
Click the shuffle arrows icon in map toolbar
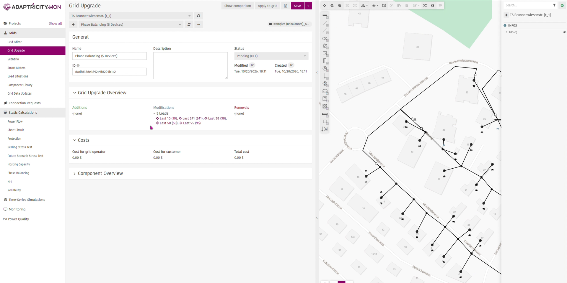point(425,6)
